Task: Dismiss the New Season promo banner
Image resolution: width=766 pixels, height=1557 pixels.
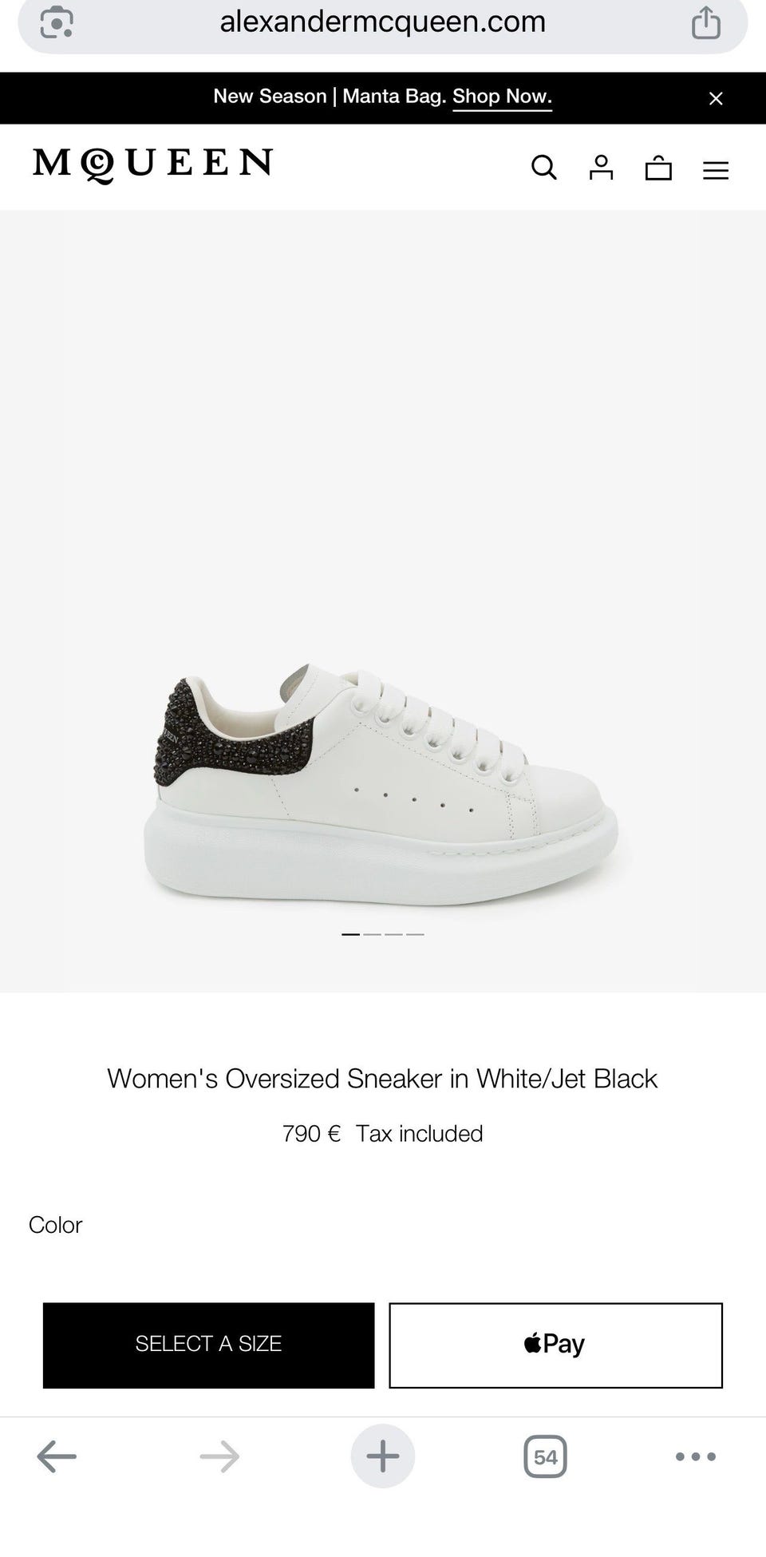Action: click(716, 98)
